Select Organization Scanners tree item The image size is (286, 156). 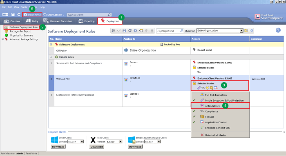click(21, 35)
